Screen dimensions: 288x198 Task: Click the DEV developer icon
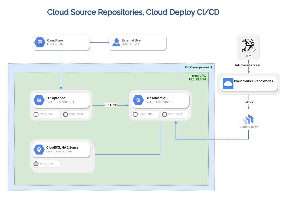(249, 46)
